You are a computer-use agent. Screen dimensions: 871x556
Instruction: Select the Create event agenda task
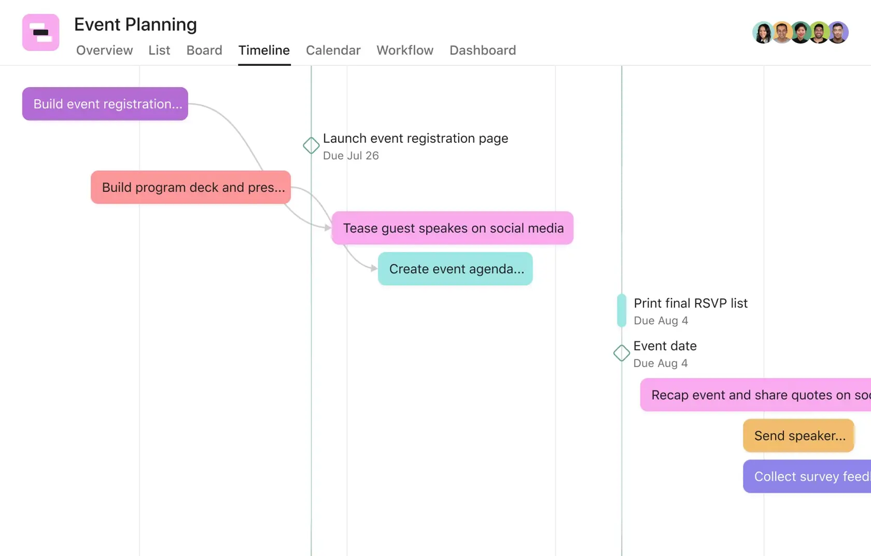pos(455,269)
